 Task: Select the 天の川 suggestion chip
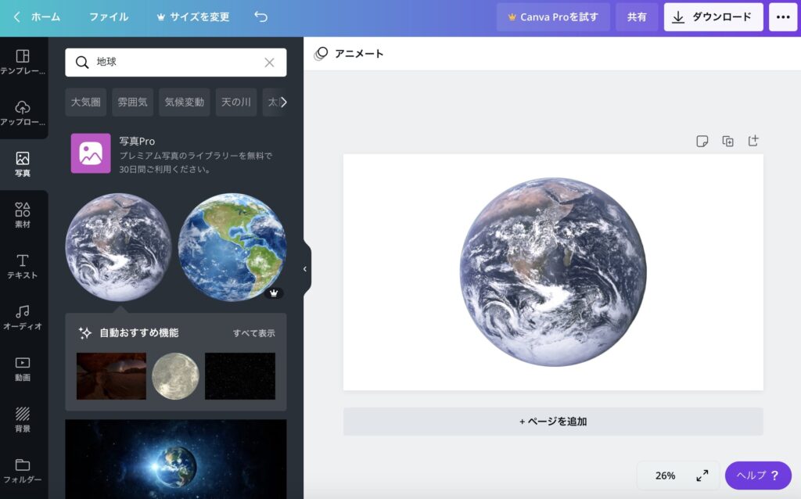236,102
